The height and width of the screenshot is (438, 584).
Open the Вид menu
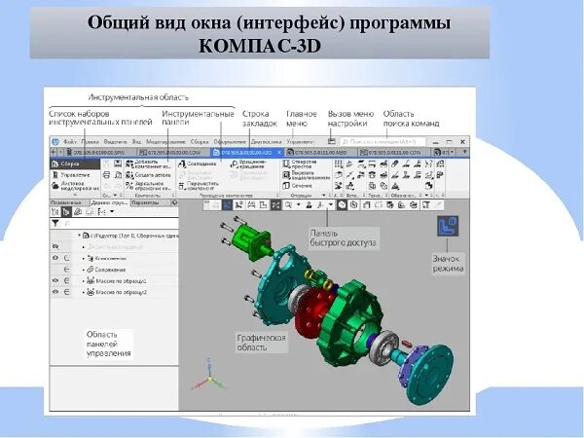click(136, 142)
